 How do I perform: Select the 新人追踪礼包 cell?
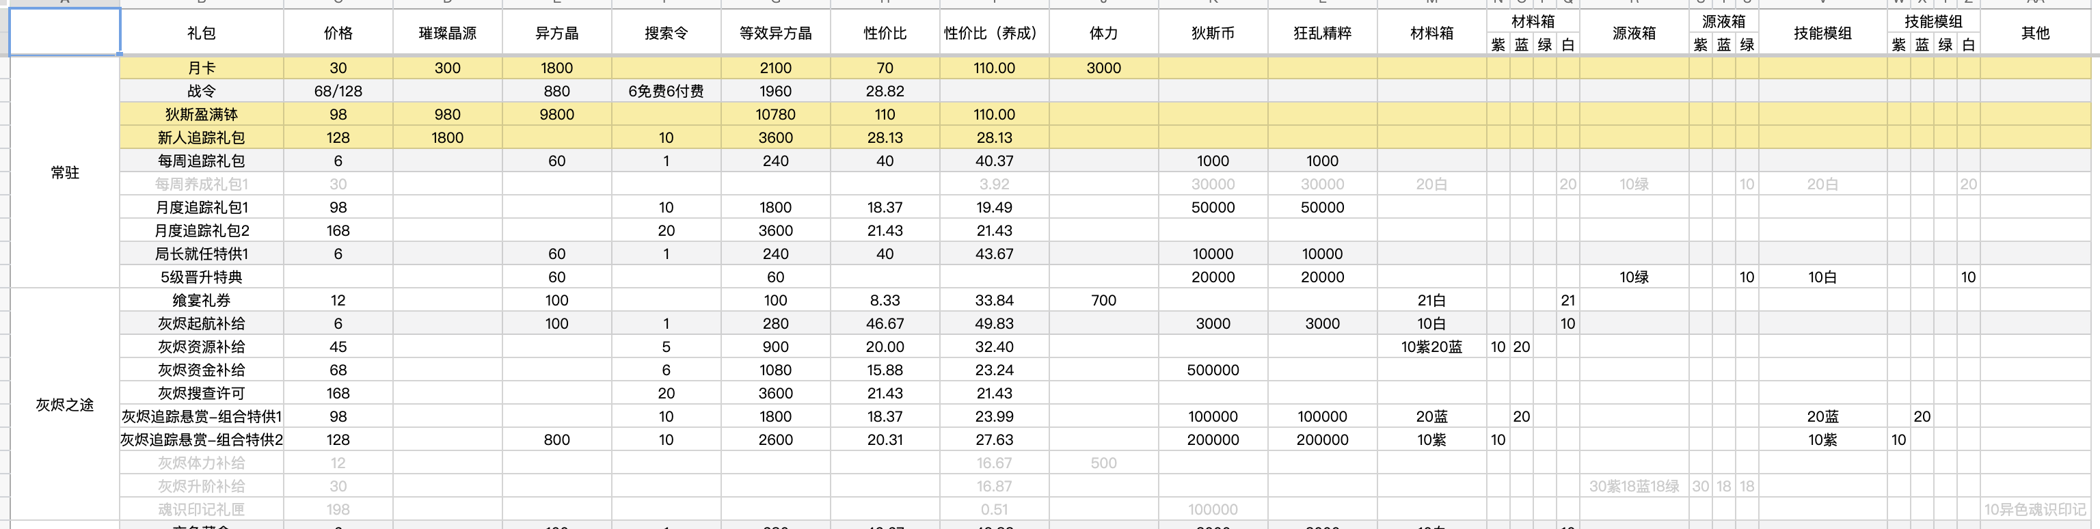(x=202, y=138)
